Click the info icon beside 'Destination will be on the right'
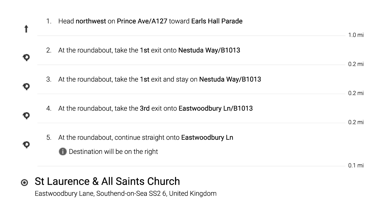 [x=63, y=151]
